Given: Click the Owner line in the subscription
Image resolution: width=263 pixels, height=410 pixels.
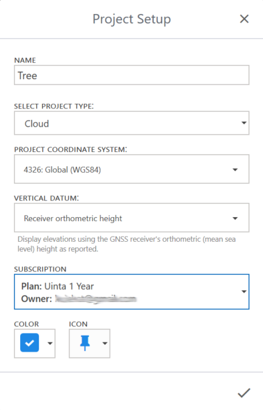Looking at the screenshot, I should (x=79, y=299).
